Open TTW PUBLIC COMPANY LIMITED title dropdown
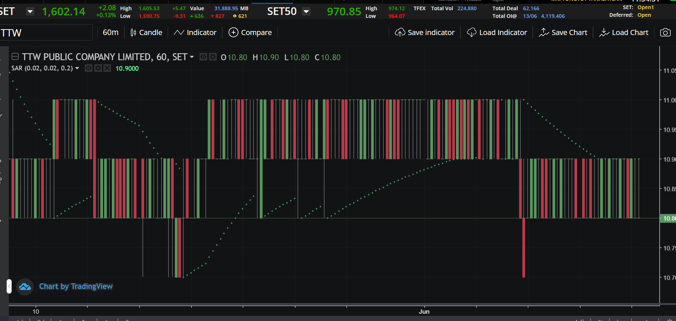The height and width of the screenshot is (321, 676). pyautogui.click(x=192, y=57)
